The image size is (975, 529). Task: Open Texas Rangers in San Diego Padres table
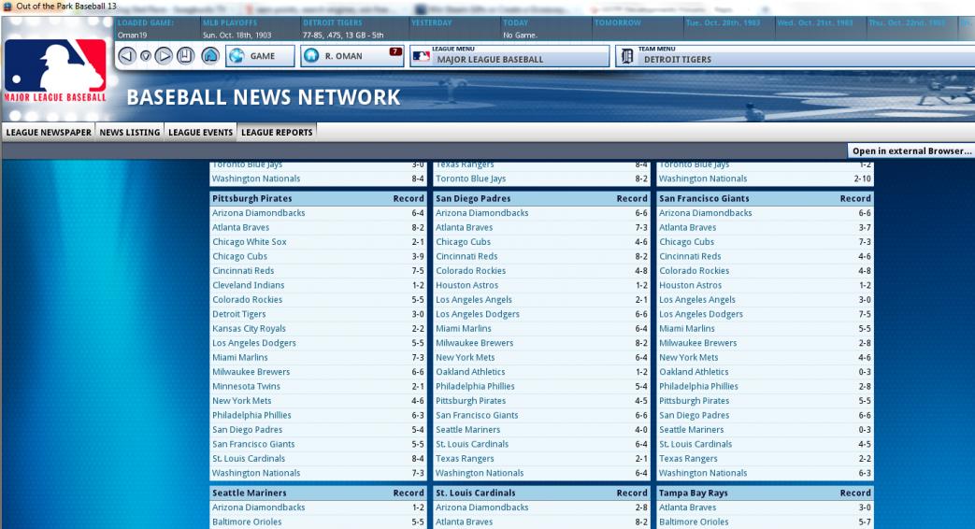pyautogui.click(x=465, y=459)
